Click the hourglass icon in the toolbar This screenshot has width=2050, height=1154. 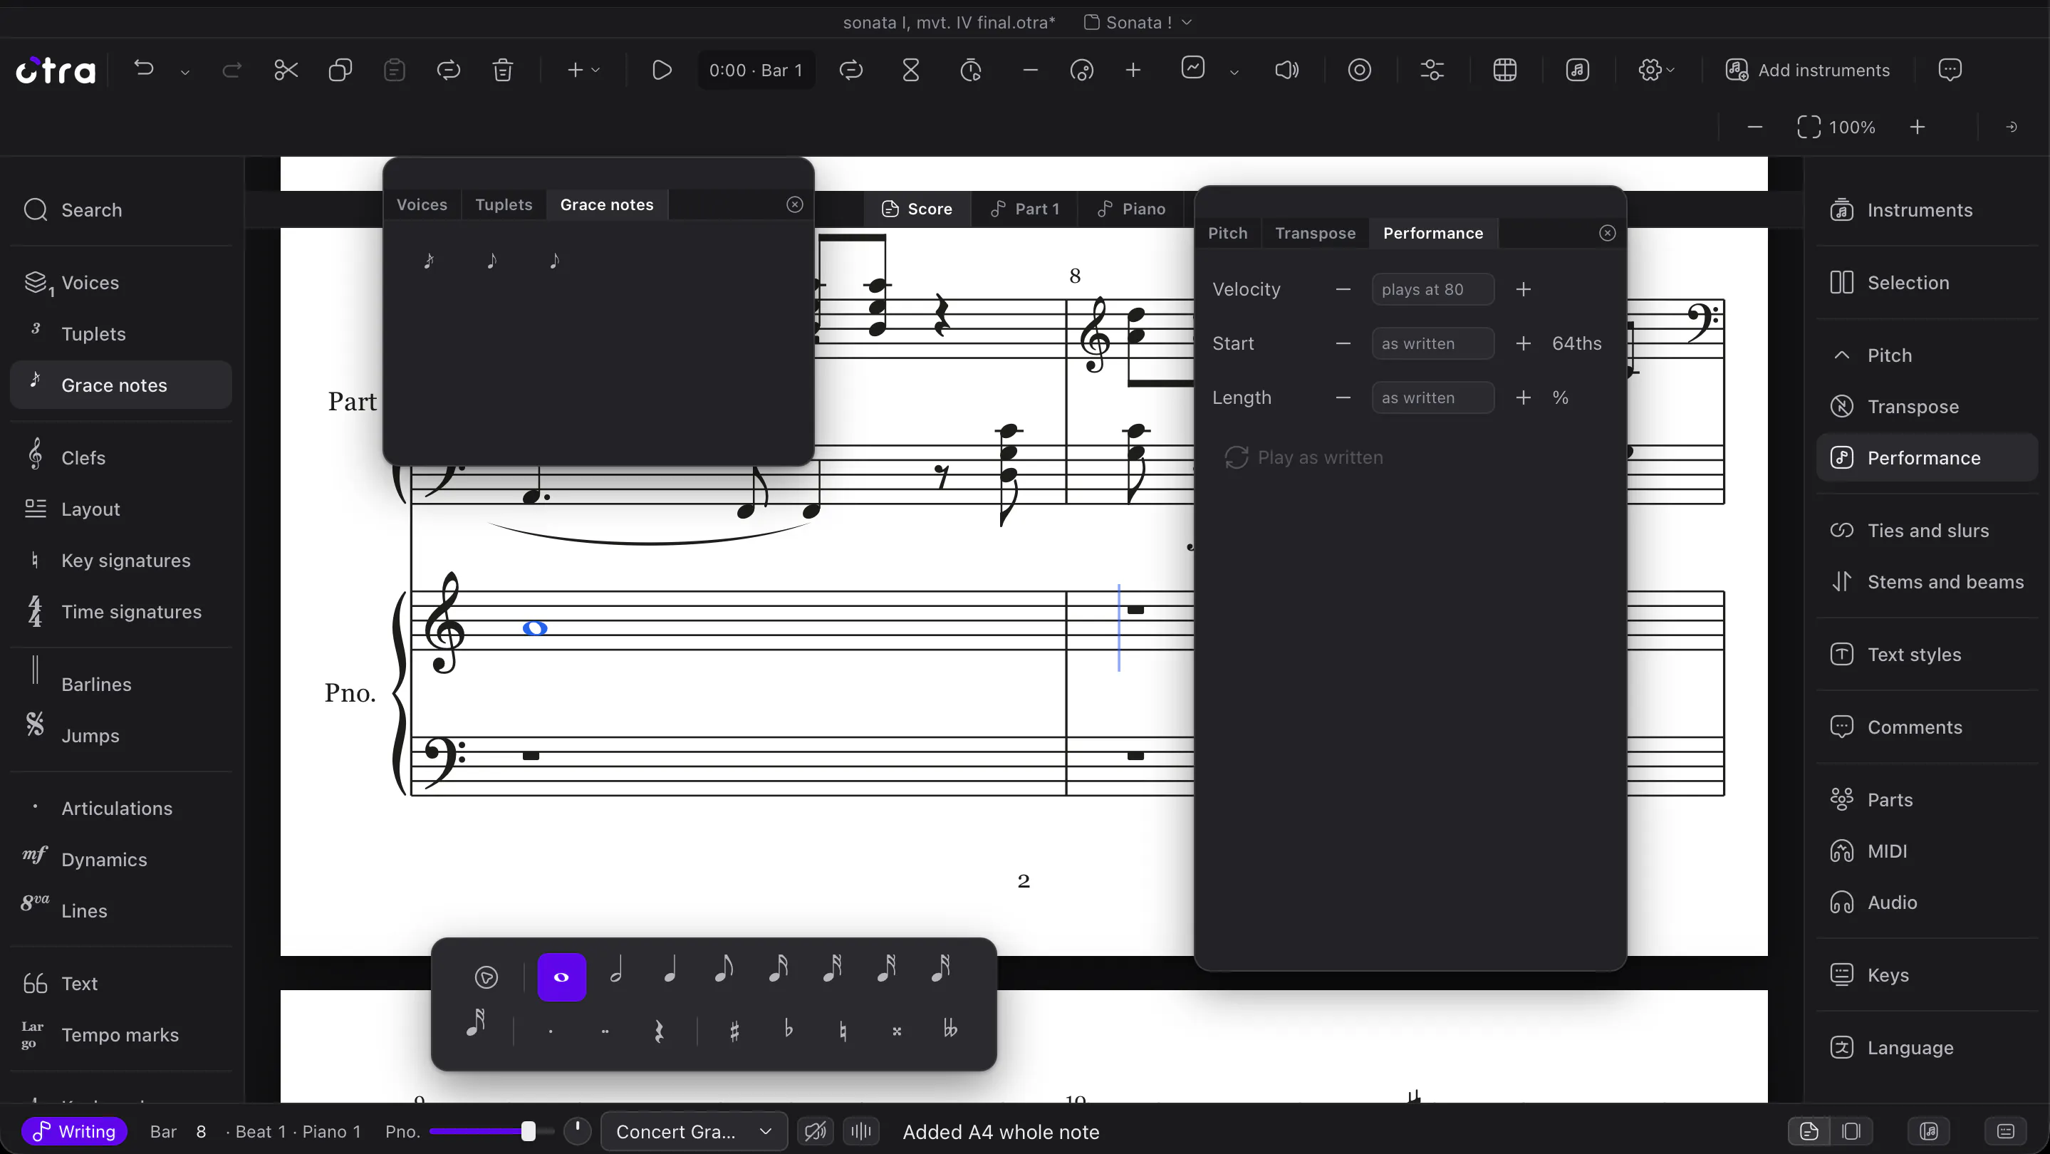[x=911, y=70]
